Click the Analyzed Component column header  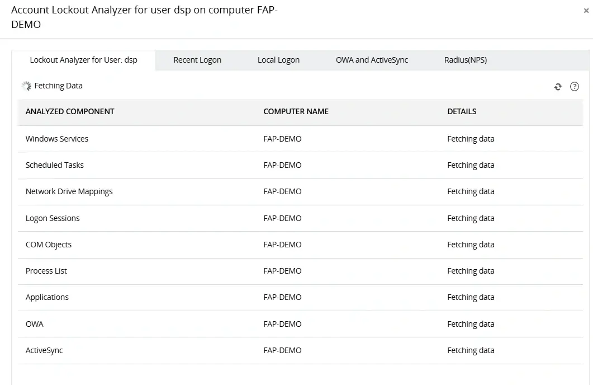click(x=70, y=111)
